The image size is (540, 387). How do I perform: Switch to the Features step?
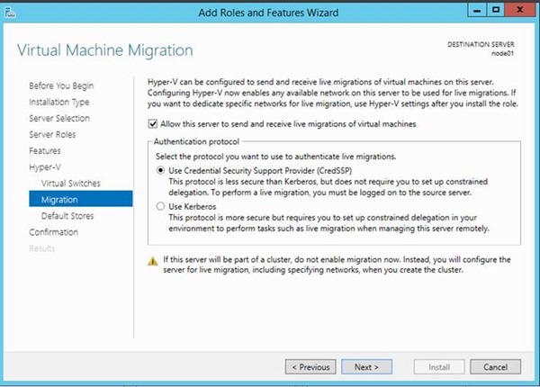pyautogui.click(x=45, y=150)
